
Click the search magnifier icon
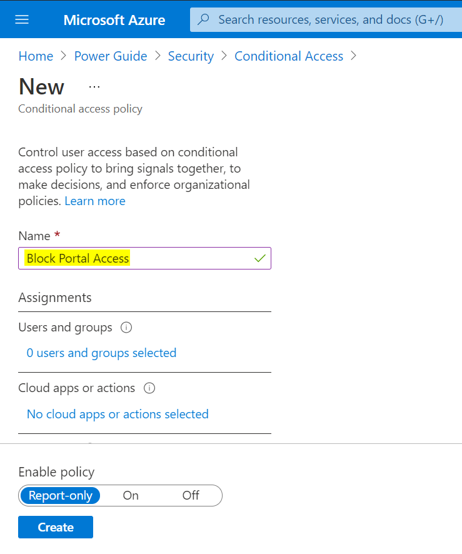point(204,19)
